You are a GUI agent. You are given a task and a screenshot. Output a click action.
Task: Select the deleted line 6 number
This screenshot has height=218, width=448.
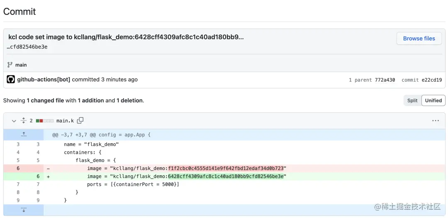18,168
